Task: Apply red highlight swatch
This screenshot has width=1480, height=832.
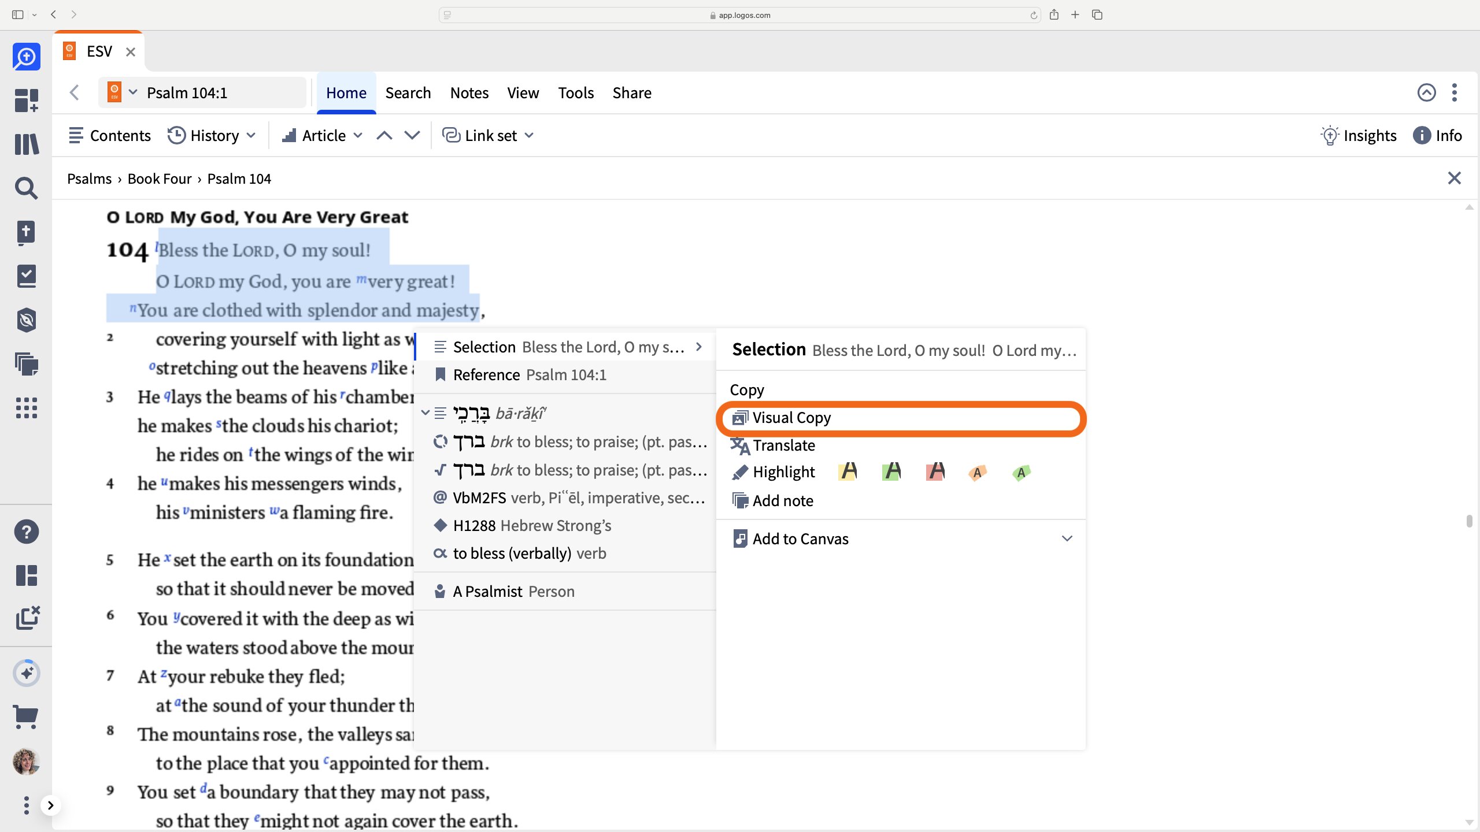Action: [x=935, y=472]
